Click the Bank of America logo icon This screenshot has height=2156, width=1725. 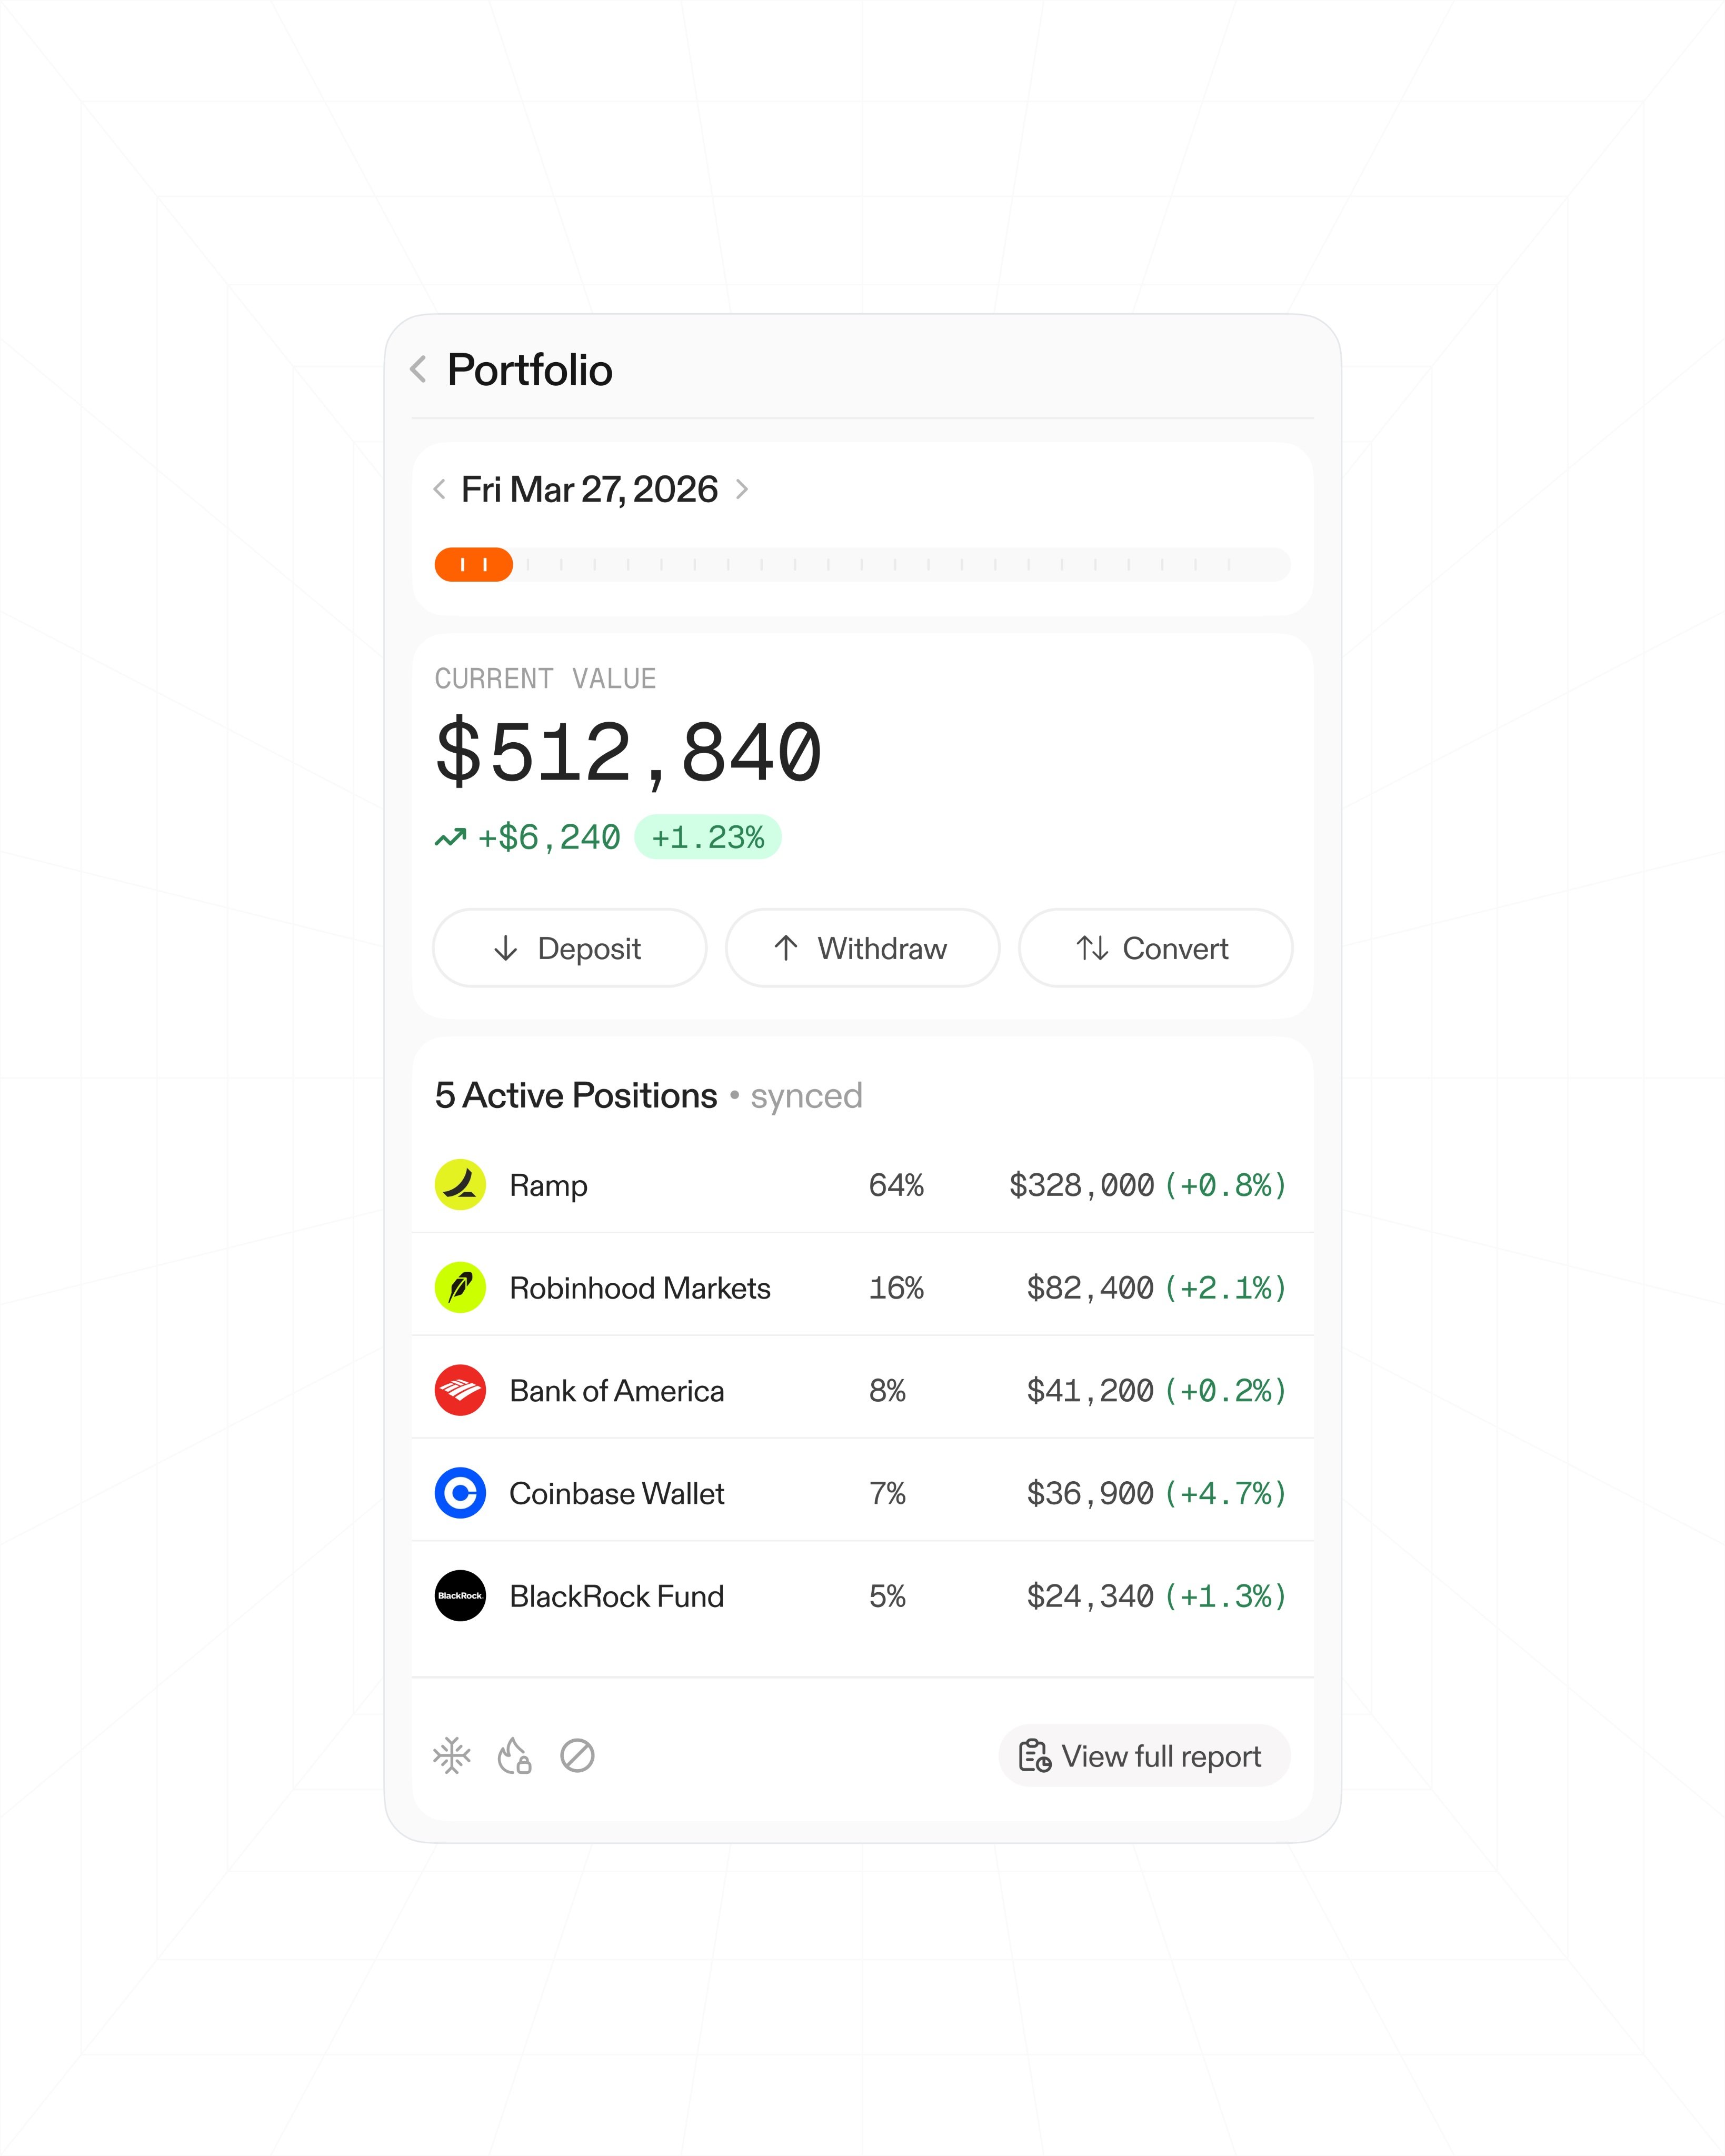coord(460,1391)
